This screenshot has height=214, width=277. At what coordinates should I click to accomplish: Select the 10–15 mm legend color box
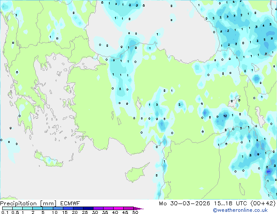click(58, 208)
